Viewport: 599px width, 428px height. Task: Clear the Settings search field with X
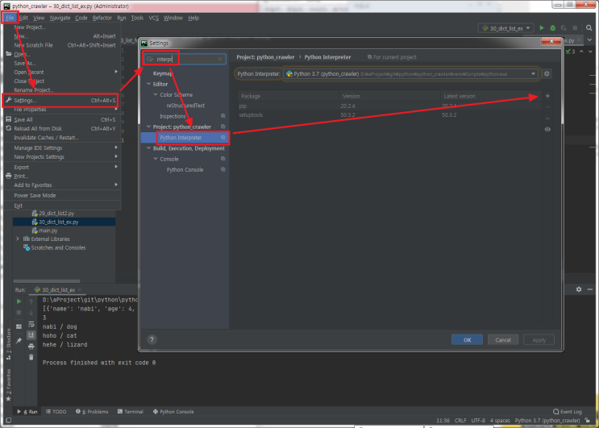(x=219, y=59)
